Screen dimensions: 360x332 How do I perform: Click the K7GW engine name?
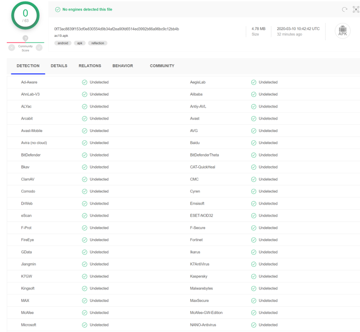click(x=27, y=276)
